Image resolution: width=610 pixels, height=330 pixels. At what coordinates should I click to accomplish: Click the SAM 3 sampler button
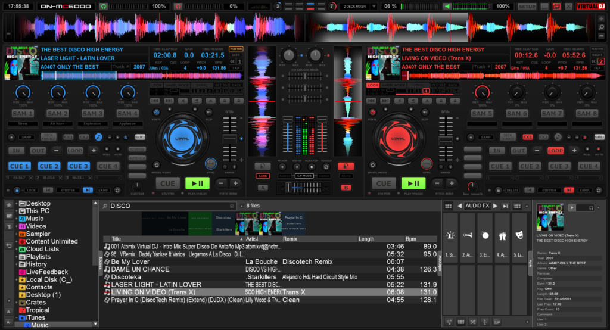pos(92,114)
